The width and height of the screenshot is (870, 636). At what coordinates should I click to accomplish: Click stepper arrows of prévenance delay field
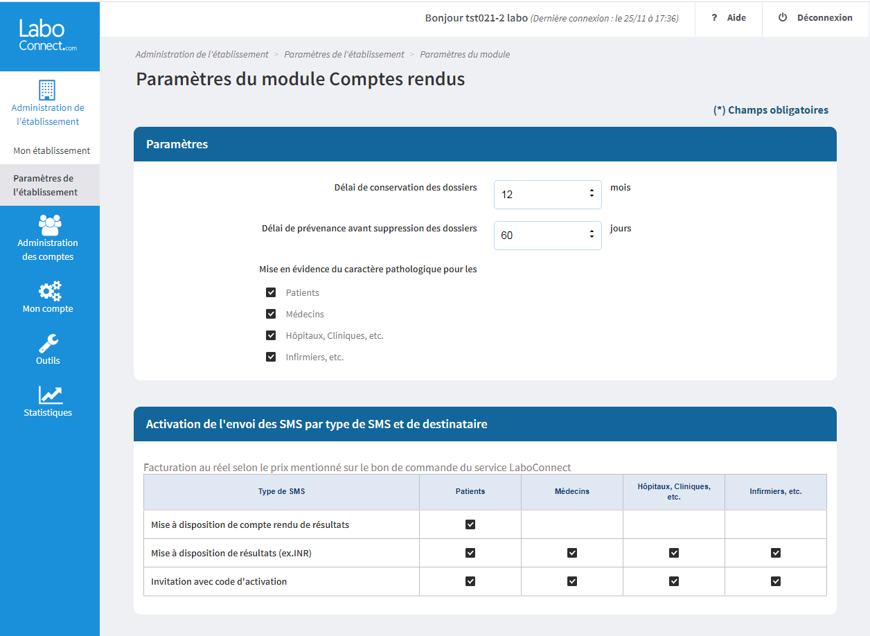point(592,235)
